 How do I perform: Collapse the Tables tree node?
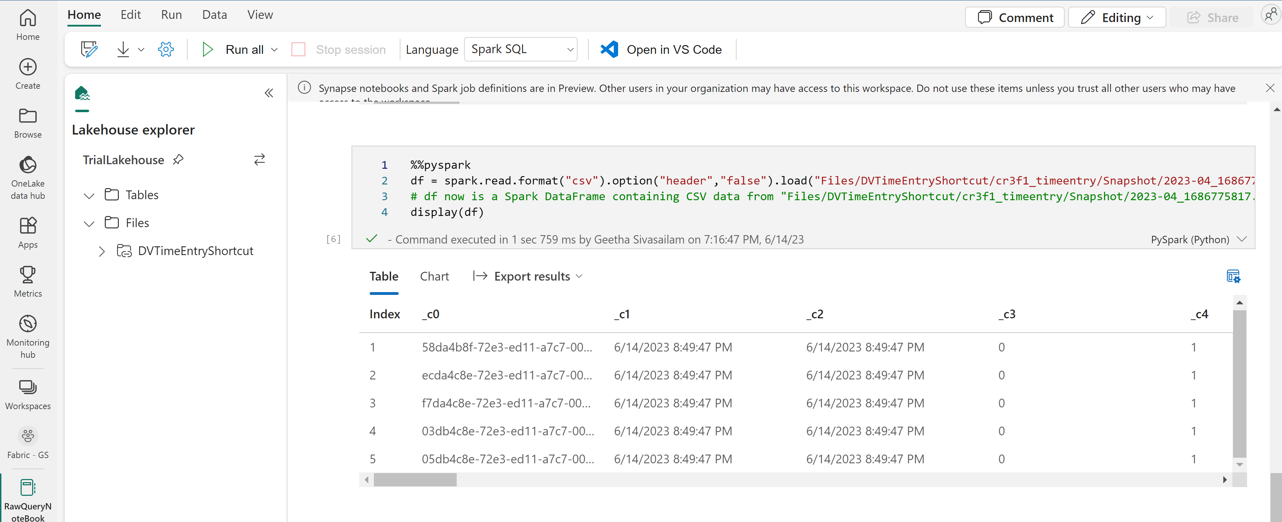[89, 196]
